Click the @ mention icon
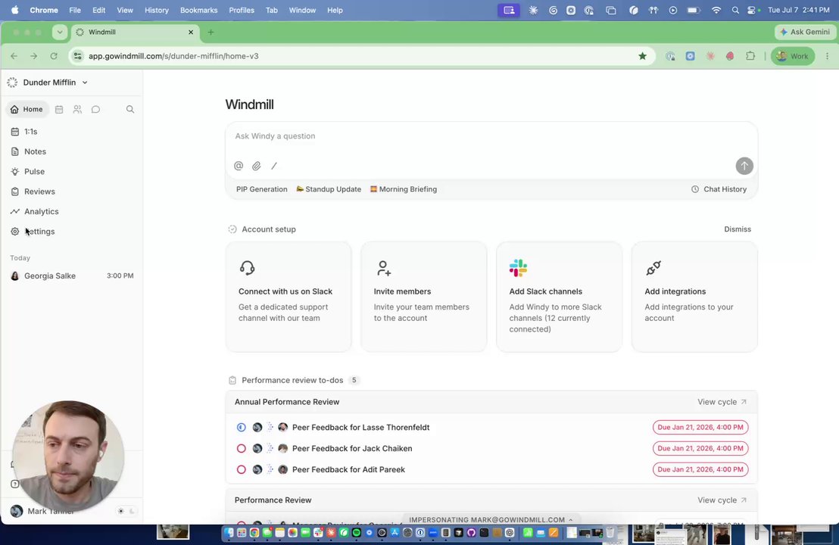The height and width of the screenshot is (545, 839). click(x=239, y=166)
